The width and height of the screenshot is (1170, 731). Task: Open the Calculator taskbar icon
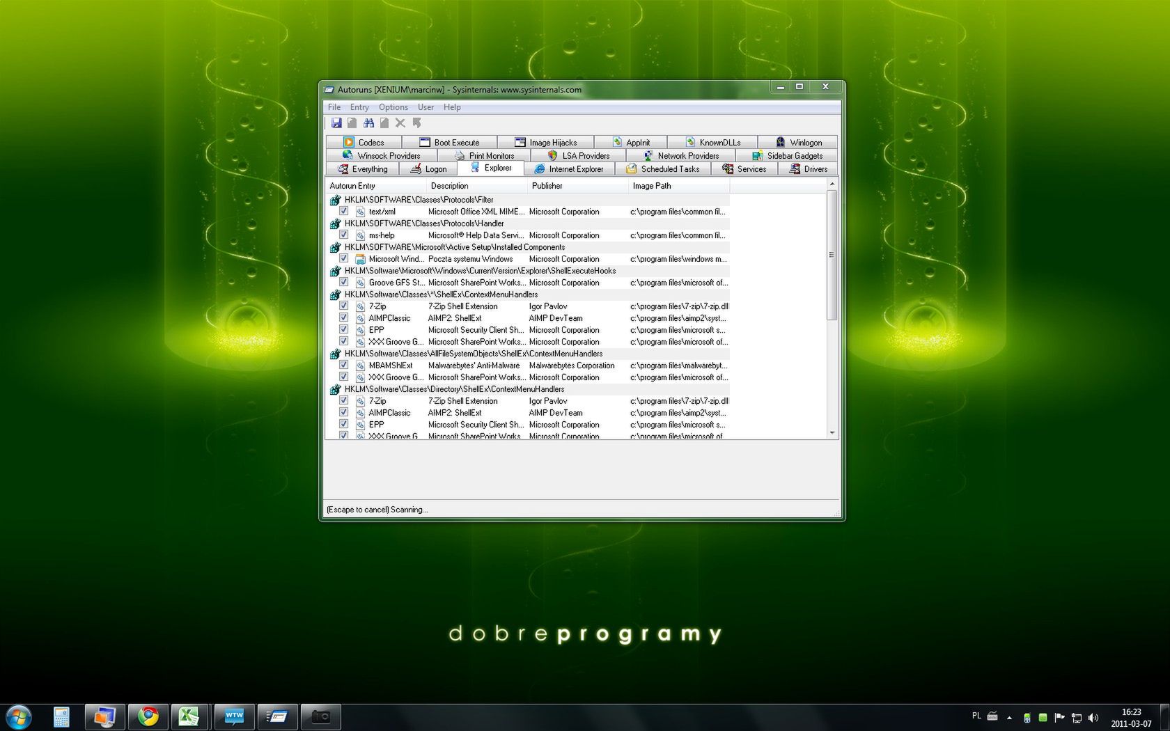pyautogui.click(x=61, y=717)
